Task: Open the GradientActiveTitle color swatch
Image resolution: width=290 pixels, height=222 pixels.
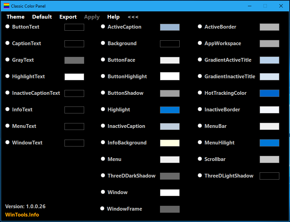Action: (x=269, y=60)
